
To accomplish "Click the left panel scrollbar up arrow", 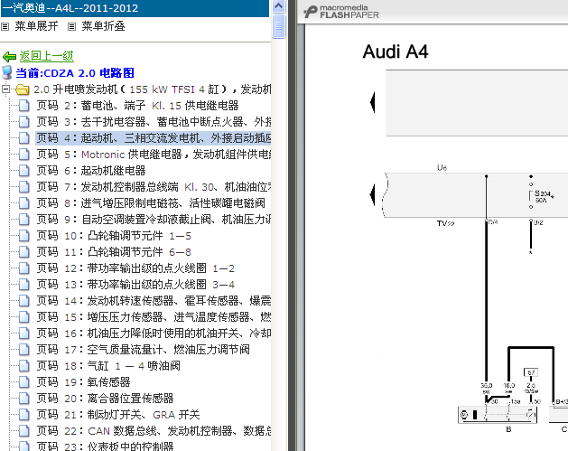I will point(278,6).
